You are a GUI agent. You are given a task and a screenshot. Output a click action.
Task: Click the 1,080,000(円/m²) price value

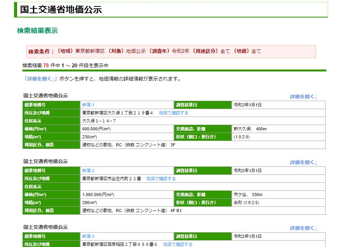[x=98, y=195]
